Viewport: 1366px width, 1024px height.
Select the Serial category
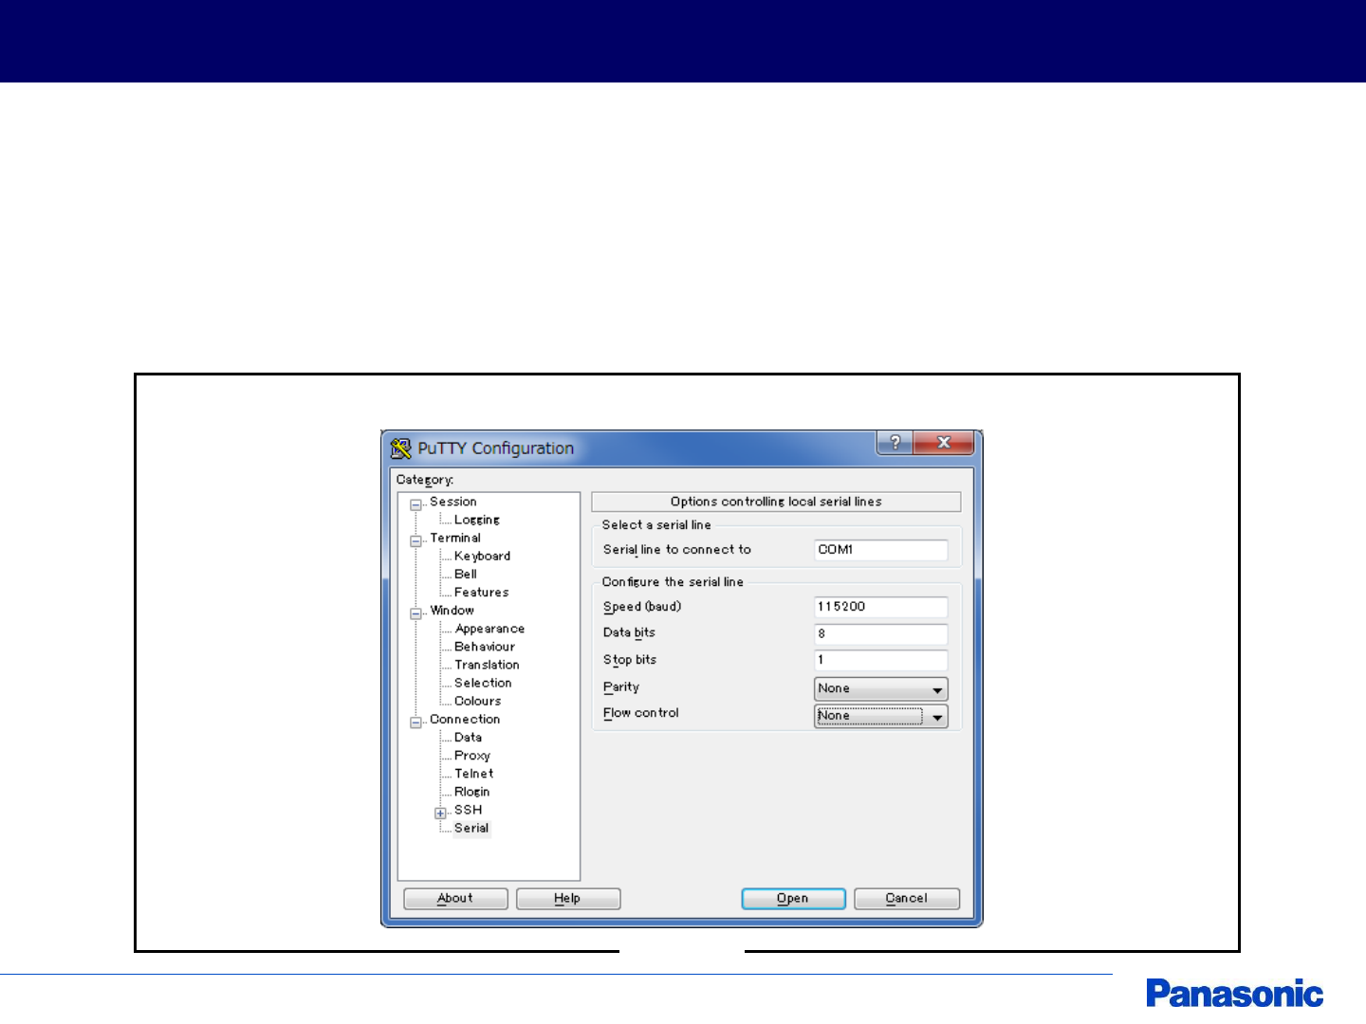(x=471, y=828)
